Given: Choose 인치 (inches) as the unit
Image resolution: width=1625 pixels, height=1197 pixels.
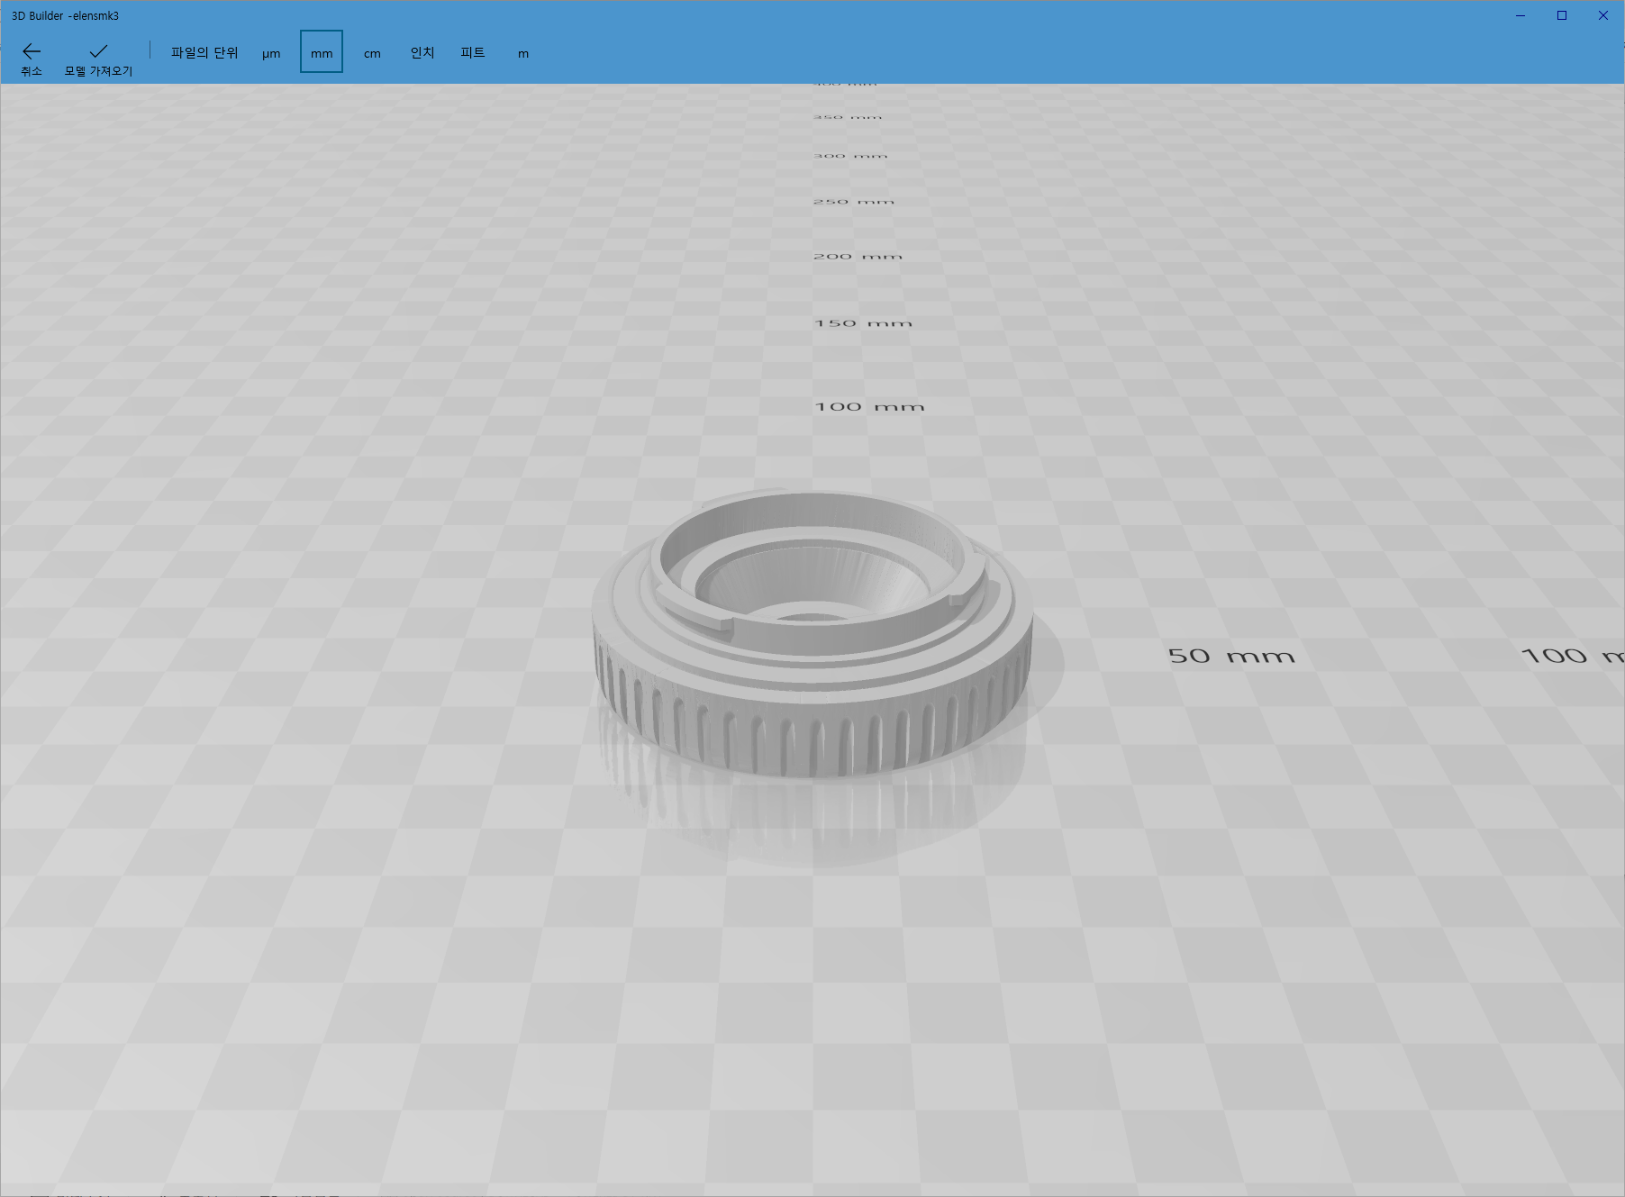Looking at the screenshot, I should pyautogui.click(x=422, y=53).
